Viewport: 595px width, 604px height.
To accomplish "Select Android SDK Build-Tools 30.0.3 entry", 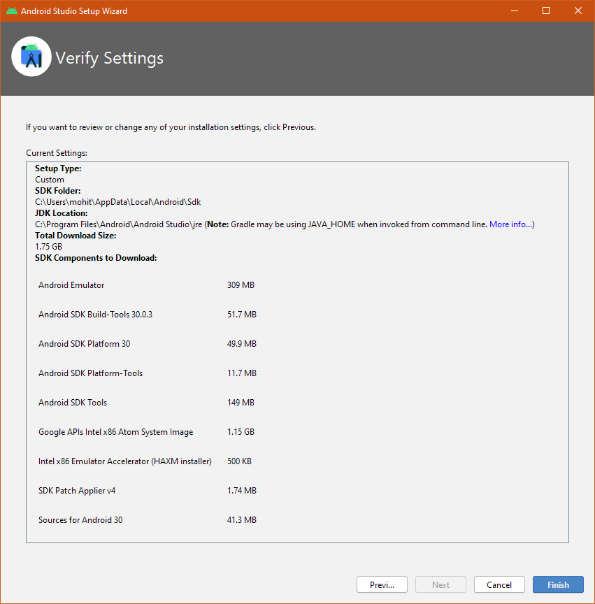I will (x=95, y=315).
